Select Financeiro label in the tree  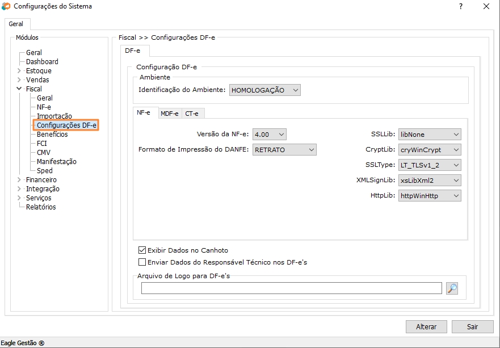pos(41,180)
